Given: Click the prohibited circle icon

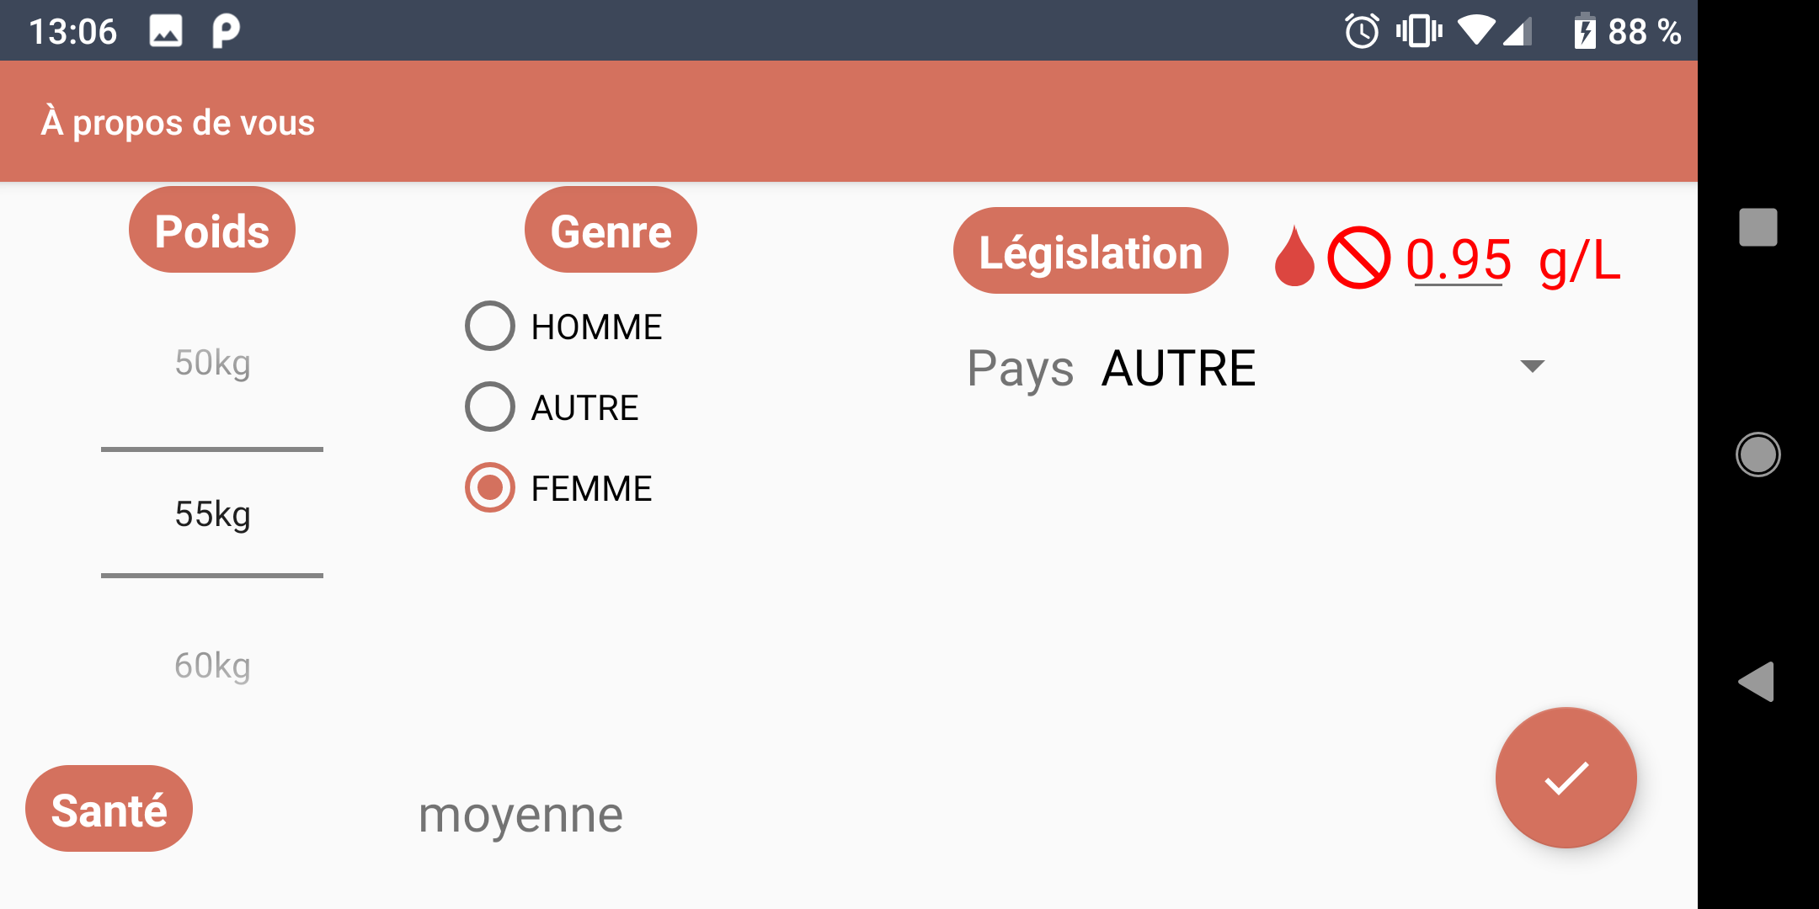Looking at the screenshot, I should (x=1358, y=258).
